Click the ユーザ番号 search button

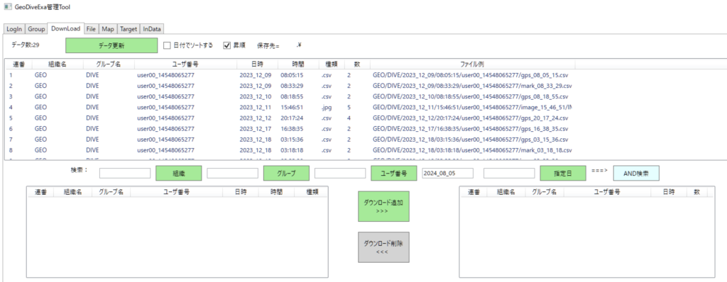click(x=394, y=173)
